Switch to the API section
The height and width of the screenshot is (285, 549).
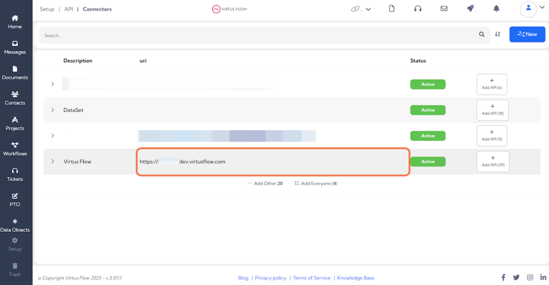68,8
